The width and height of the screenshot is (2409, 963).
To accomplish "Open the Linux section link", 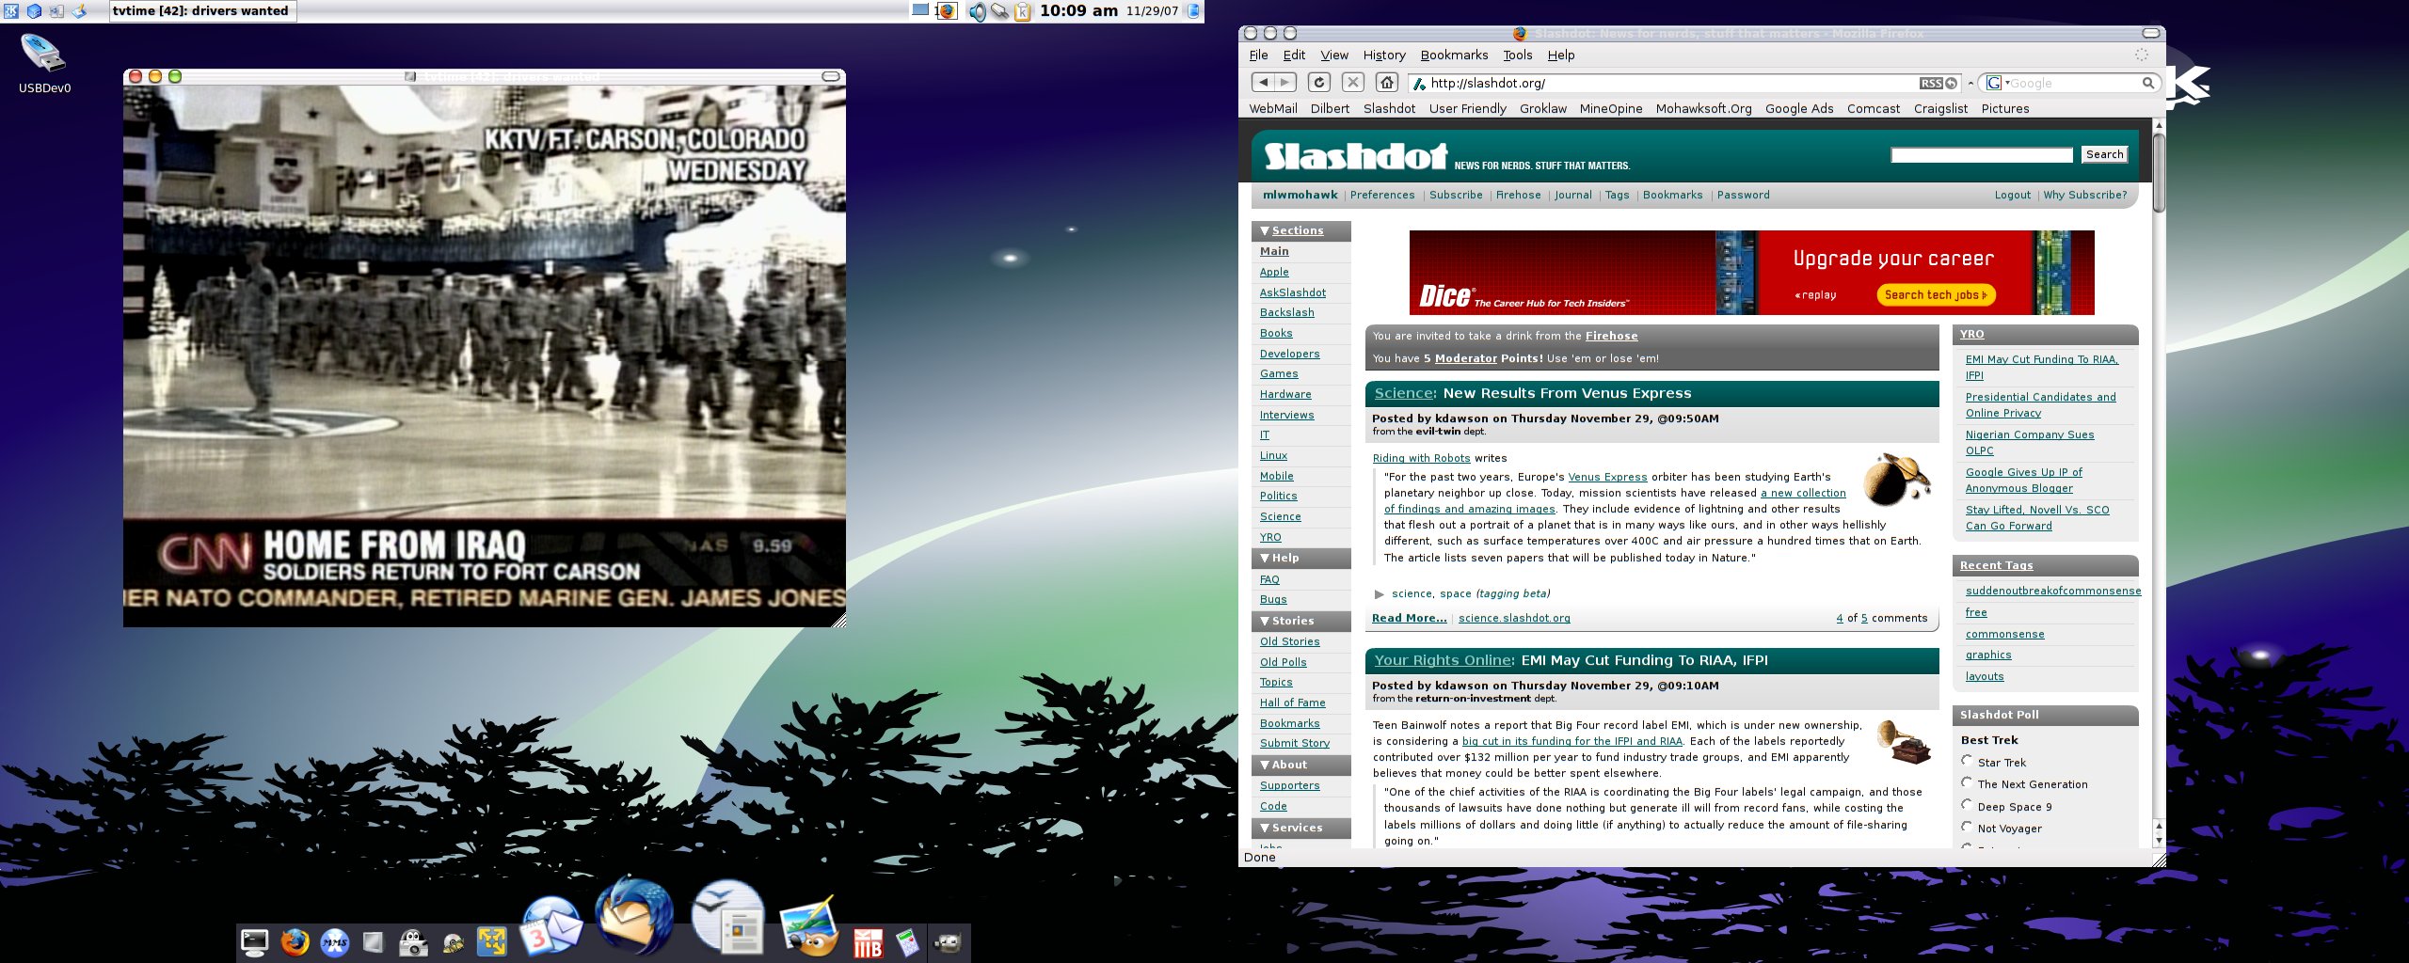I will 1273,455.
